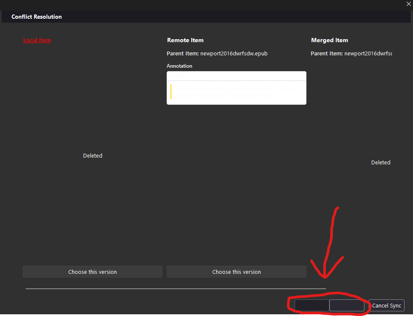Choose the Local Item version button
The width and height of the screenshot is (413, 316).
[92, 272]
